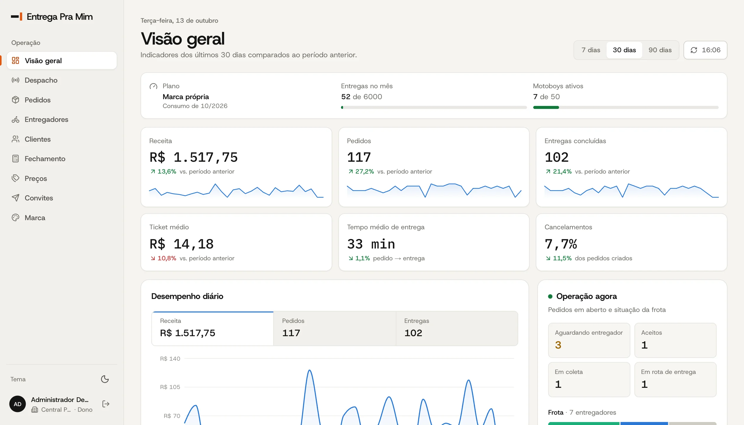Screen dimensions: 744x425
Task: Click the Preços tag icon
Action: (15, 178)
